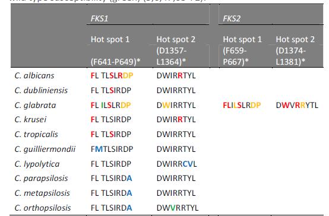The height and width of the screenshot is (216, 329).
Task: Select FKS2 Hot spot 1 (F659-P667) heading
Action: pyautogui.click(x=242, y=50)
